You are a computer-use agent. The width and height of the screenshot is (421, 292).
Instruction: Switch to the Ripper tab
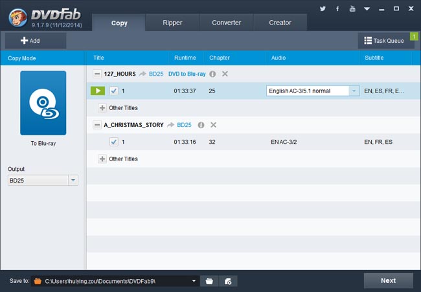pos(172,23)
